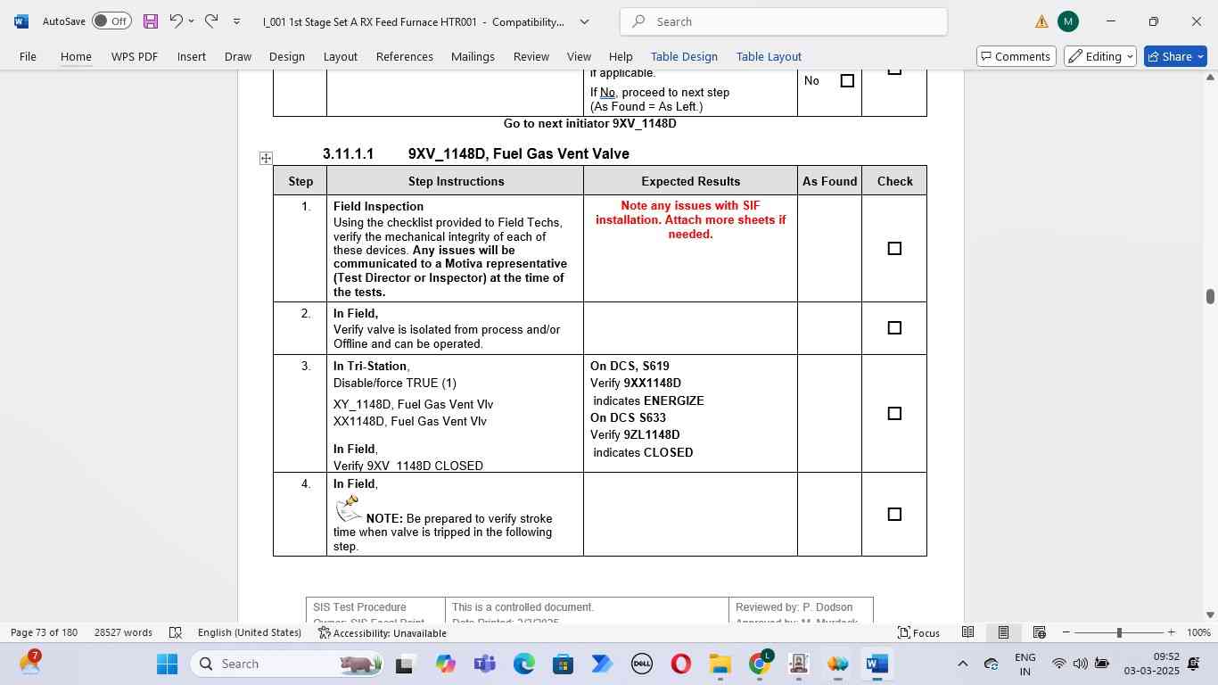This screenshot has width=1218, height=685.
Task: Open the Table Design tab
Action: tap(684, 56)
